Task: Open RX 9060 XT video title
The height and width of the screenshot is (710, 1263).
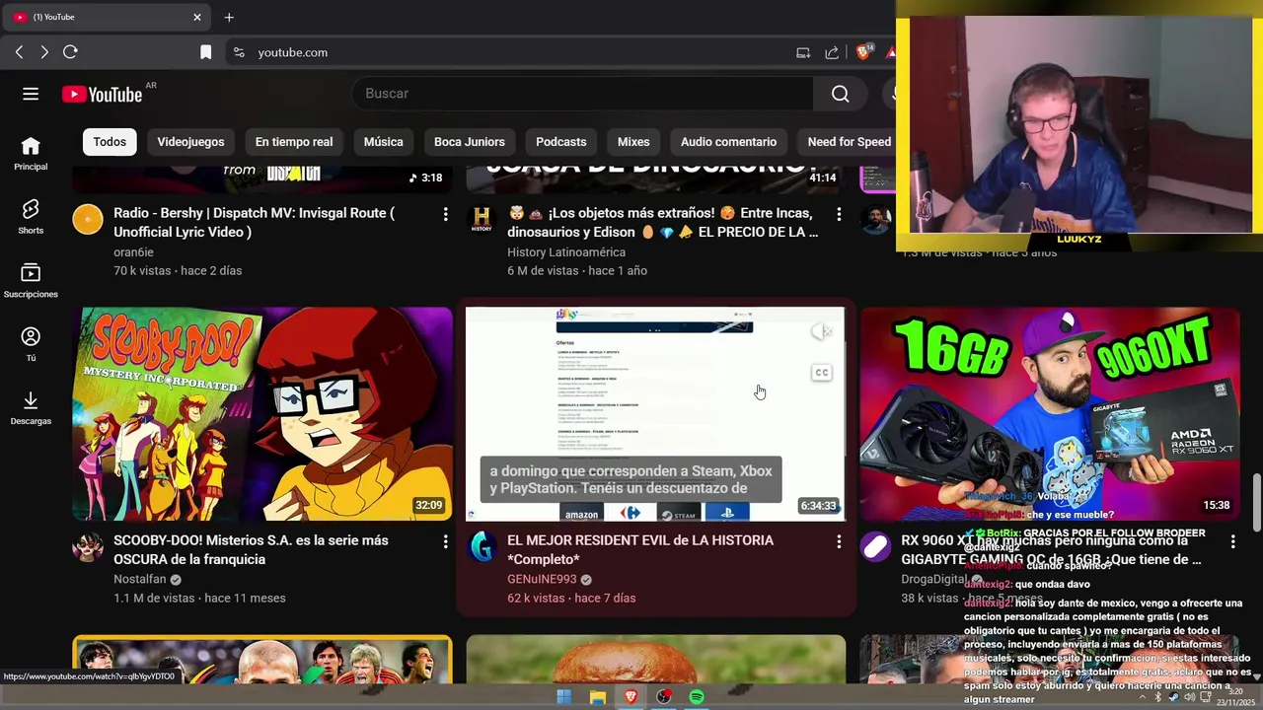Action: pyautogui.click(x=1051, y=550)
